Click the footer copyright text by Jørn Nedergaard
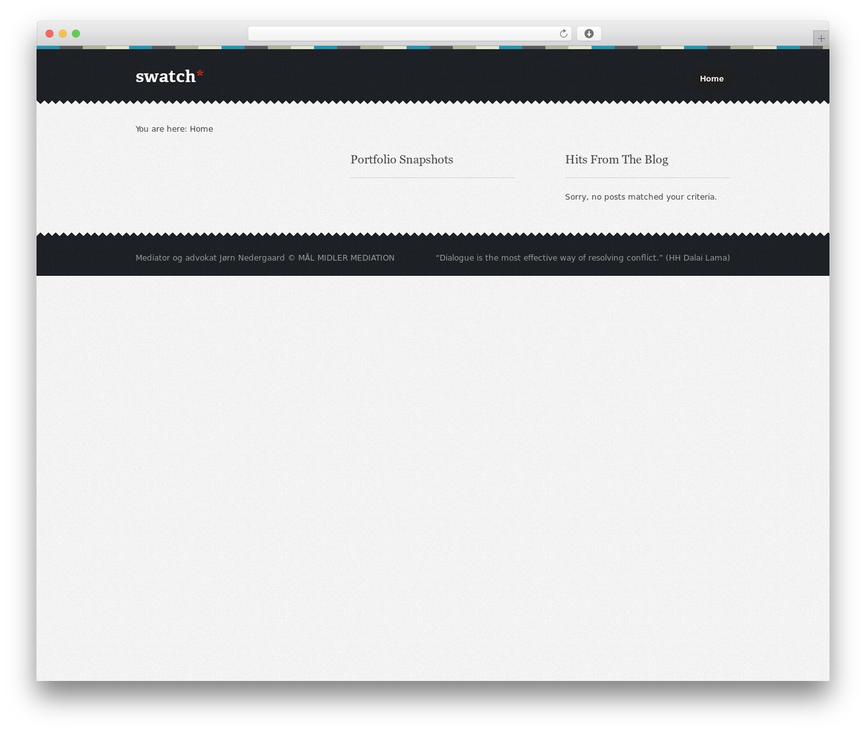Image resolution: width=866 pixels, height=733 pixels. 265,258
